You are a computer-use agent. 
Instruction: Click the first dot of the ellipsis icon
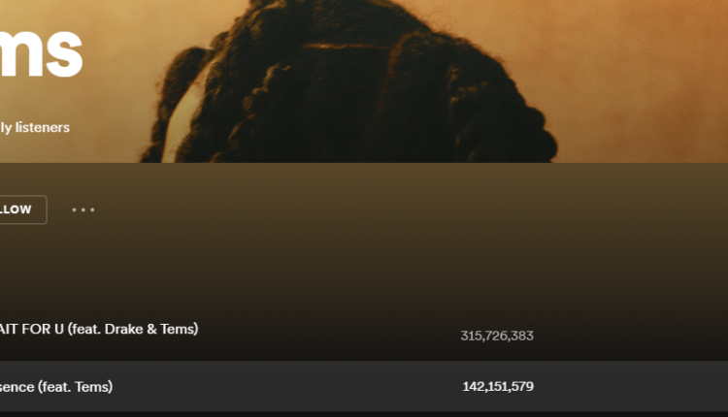75,209
